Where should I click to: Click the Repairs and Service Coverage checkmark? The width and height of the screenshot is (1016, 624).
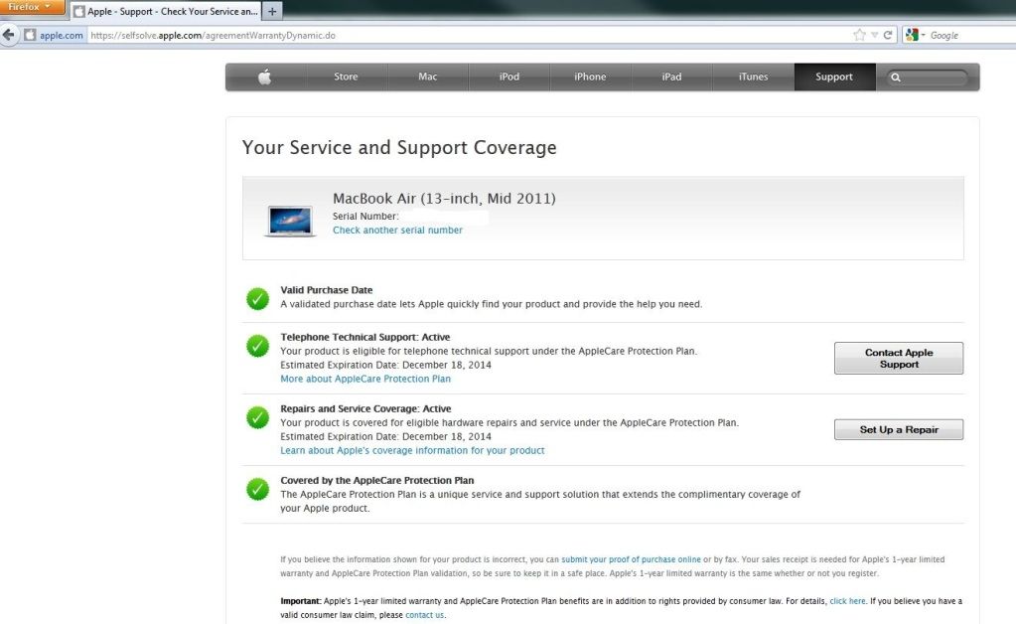pos(258,417)
